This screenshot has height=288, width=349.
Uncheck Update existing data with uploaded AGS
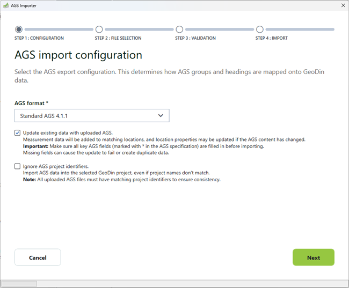(18, 132)
